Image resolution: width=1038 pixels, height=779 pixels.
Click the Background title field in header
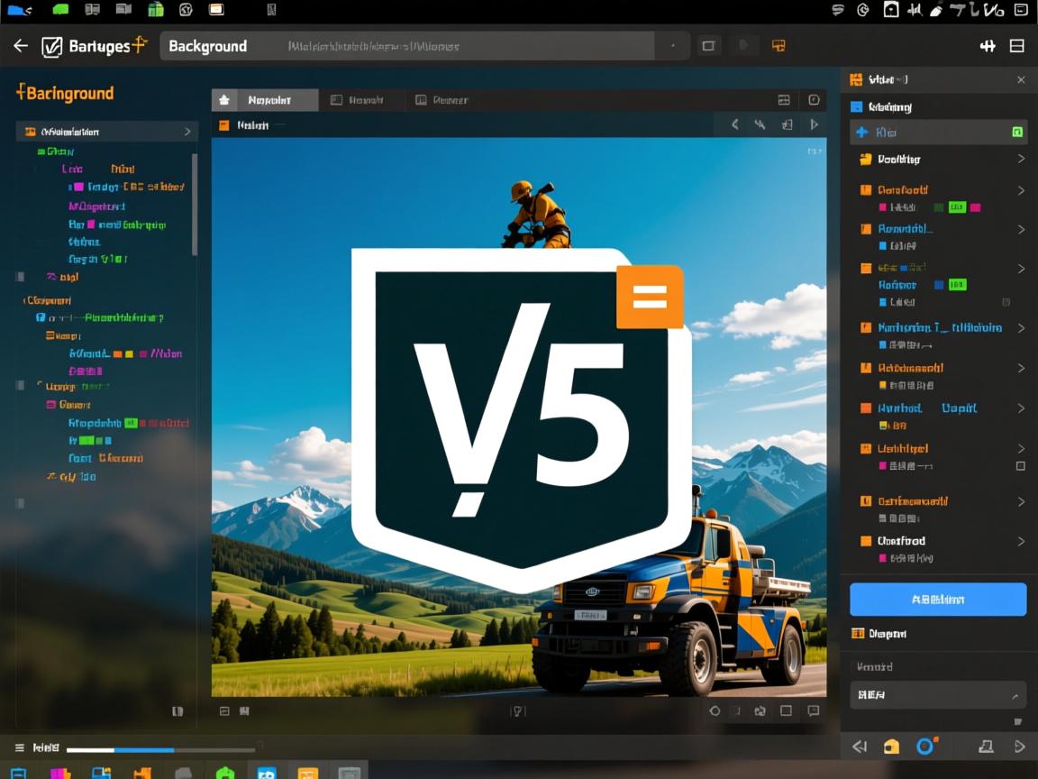[405, 46]
